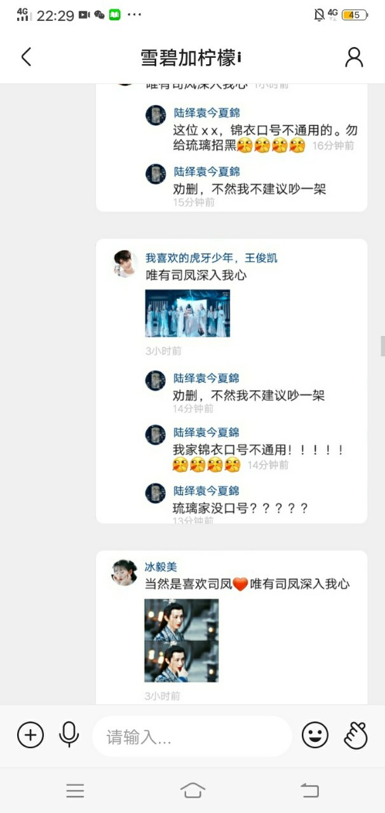Open the contact profile icon at top right

click(354, 57)
